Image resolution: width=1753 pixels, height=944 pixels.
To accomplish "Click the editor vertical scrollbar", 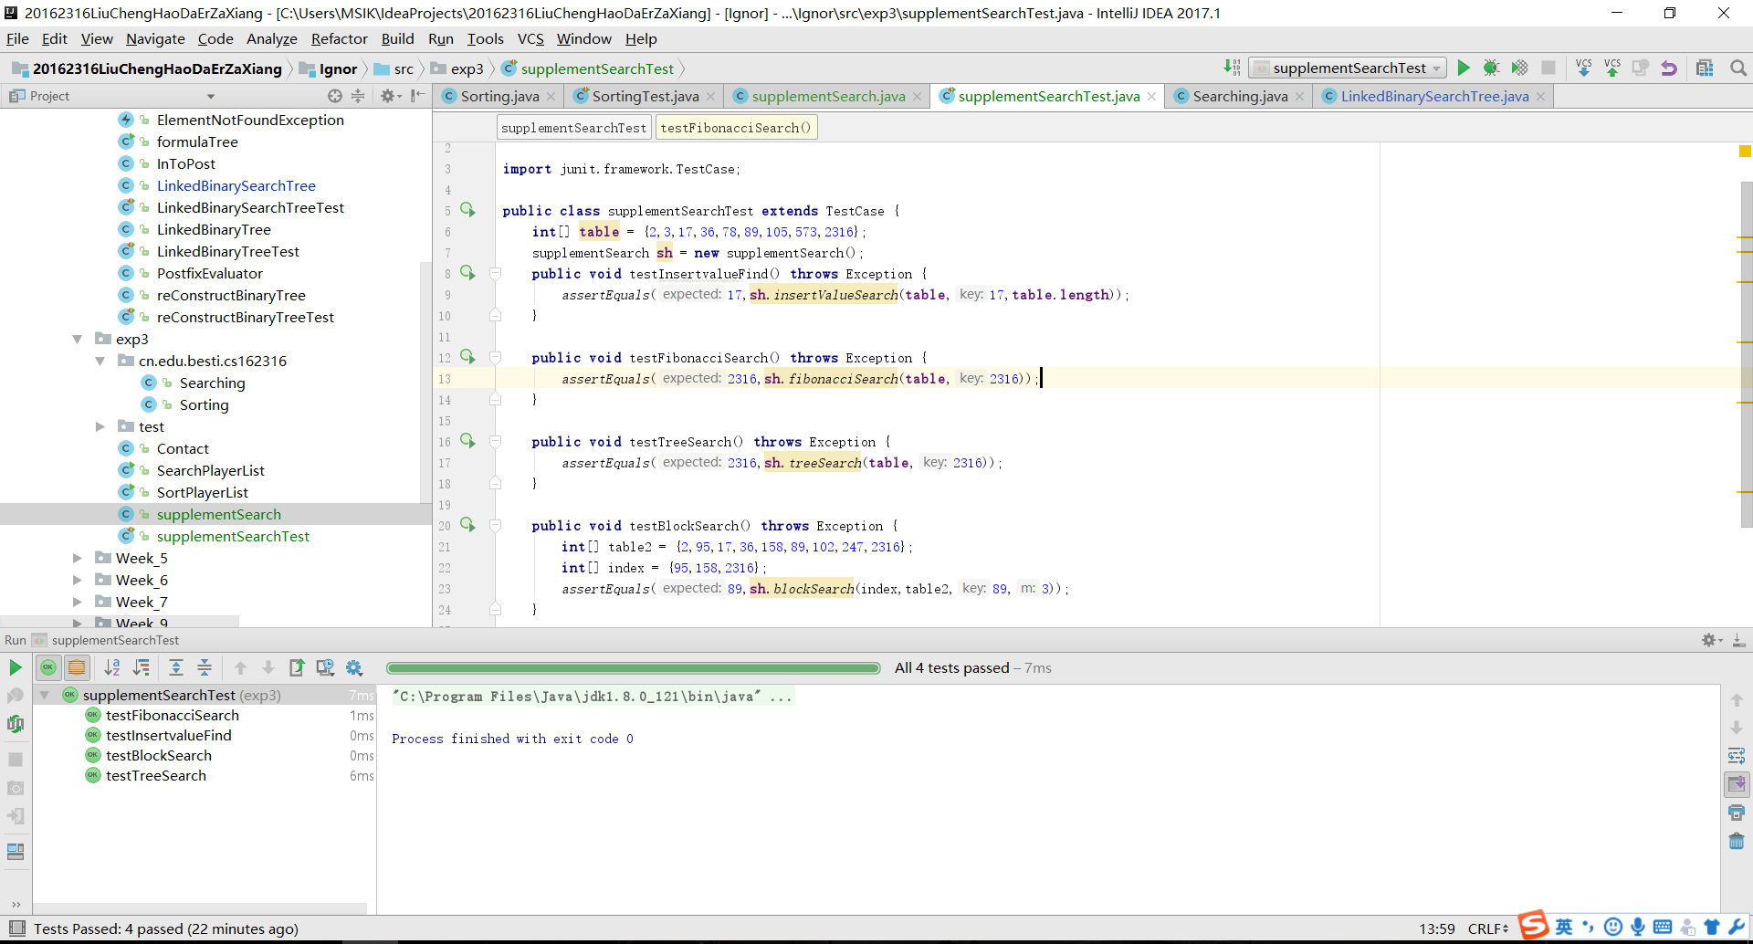I will coord(1746,356).
